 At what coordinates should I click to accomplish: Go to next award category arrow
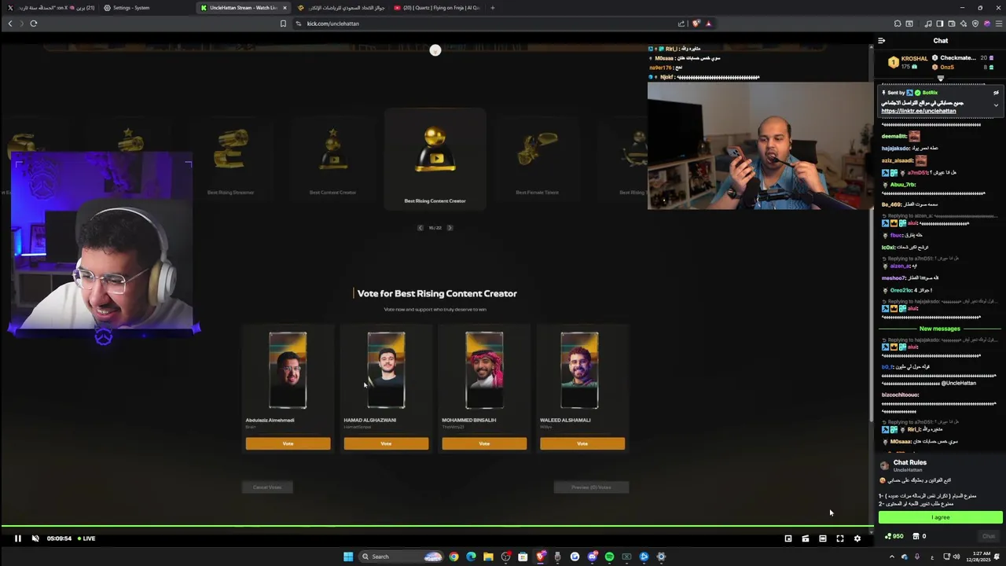coord(450,228)
